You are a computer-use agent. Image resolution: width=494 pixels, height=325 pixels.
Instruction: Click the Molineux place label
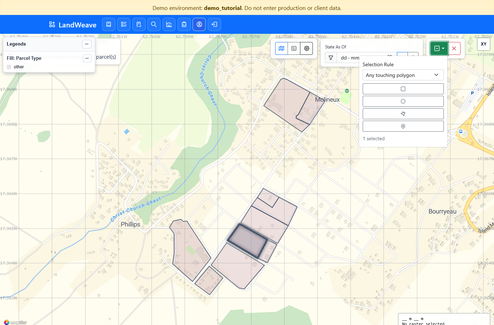coord(327,100)
